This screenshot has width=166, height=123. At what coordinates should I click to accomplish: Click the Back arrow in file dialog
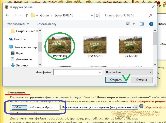7,15
